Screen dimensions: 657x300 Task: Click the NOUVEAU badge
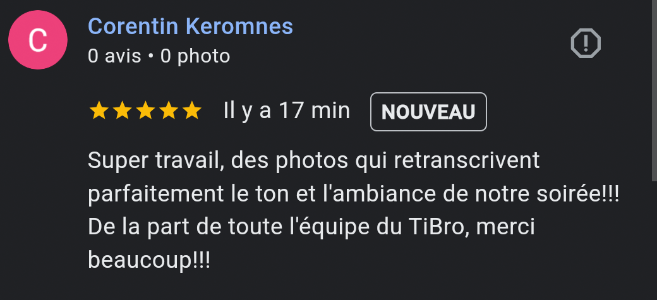point(428,112)
